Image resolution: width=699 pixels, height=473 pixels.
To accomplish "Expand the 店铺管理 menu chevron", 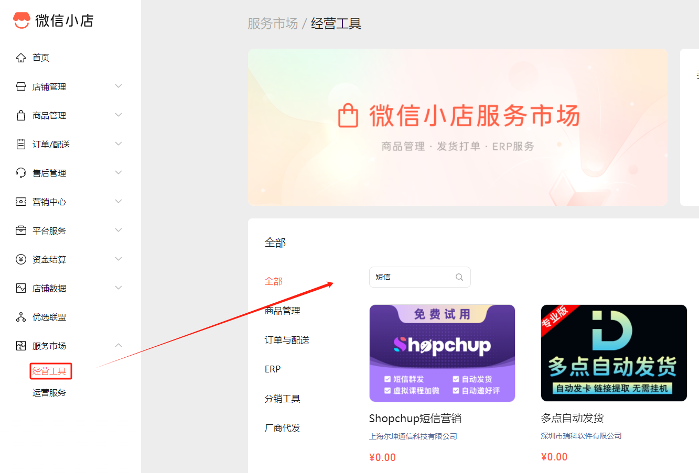I will click(x=119, y=86).
